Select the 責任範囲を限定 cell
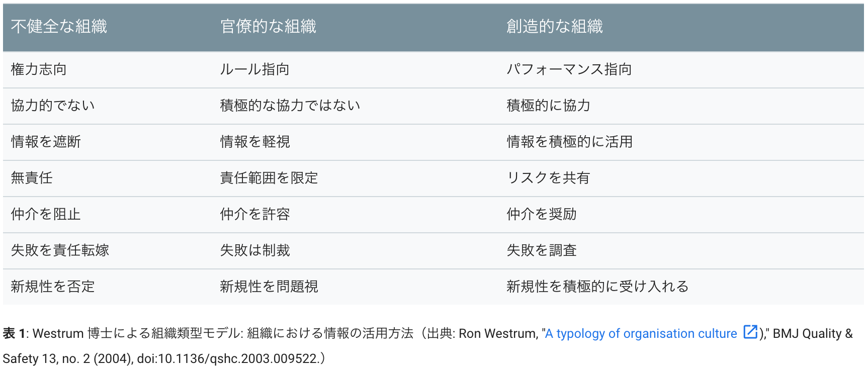This screenshot has width=867, height=368. click(355, 178)
